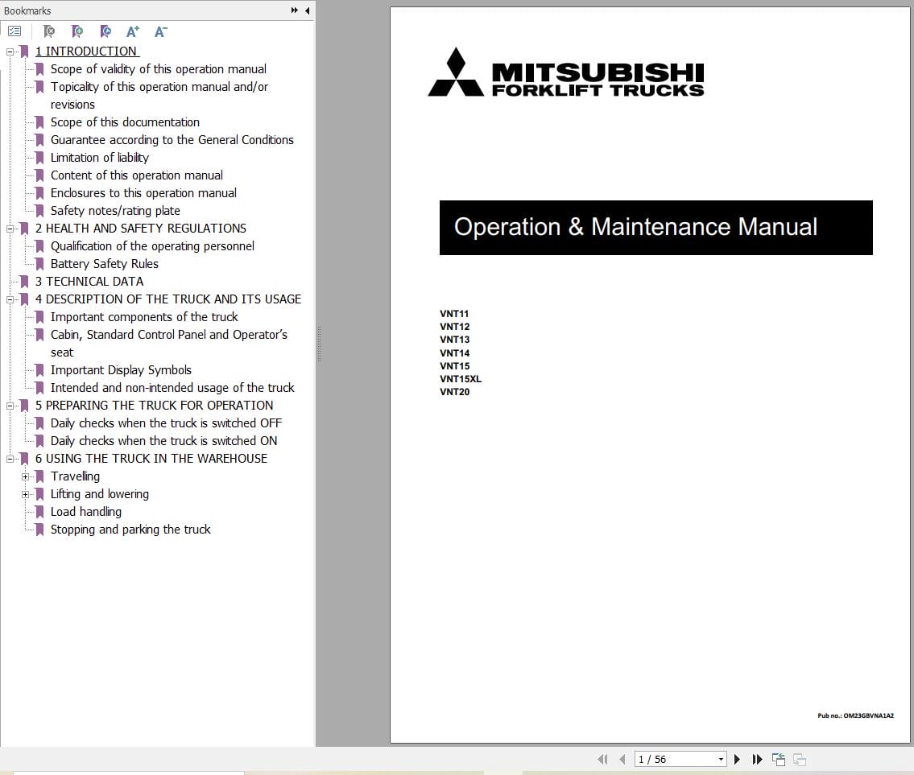
Task: Collapse the 1 INTRODUCTION section
Action: [9, 51]
